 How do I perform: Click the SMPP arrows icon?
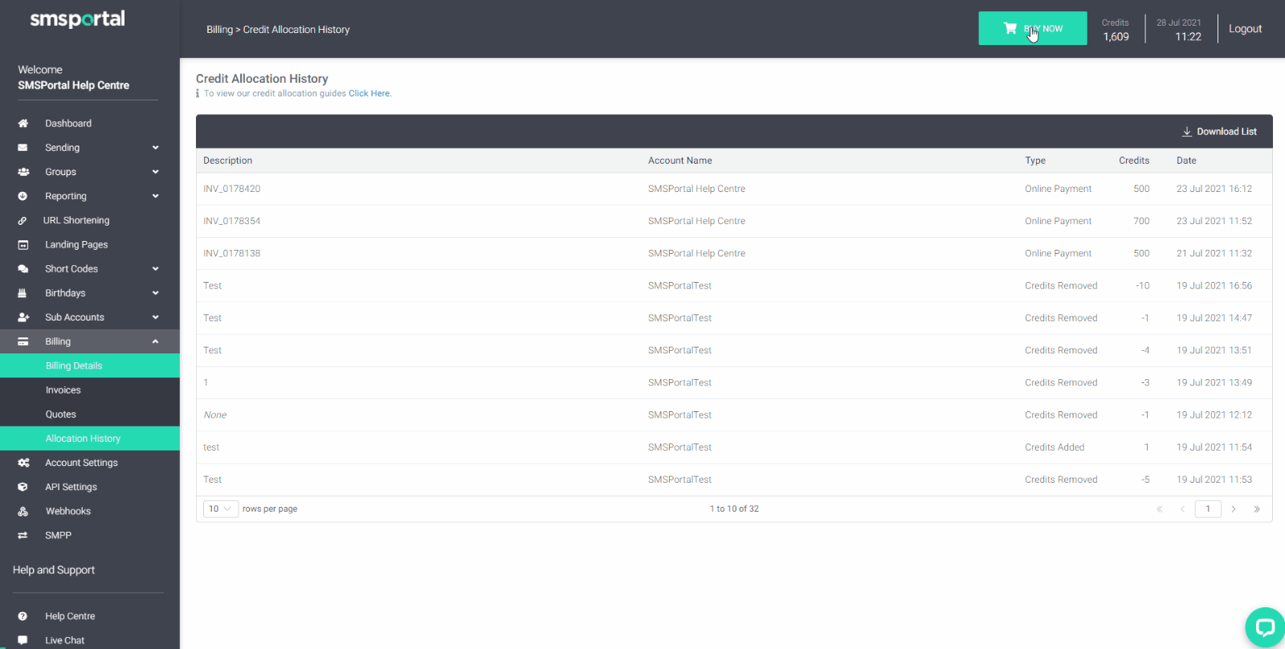(22, 535)
